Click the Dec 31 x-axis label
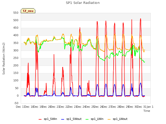 click(142, 107)
